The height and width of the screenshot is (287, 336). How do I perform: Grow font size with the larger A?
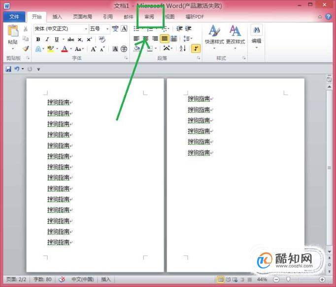pyautogui.click(x=94, y=49)
